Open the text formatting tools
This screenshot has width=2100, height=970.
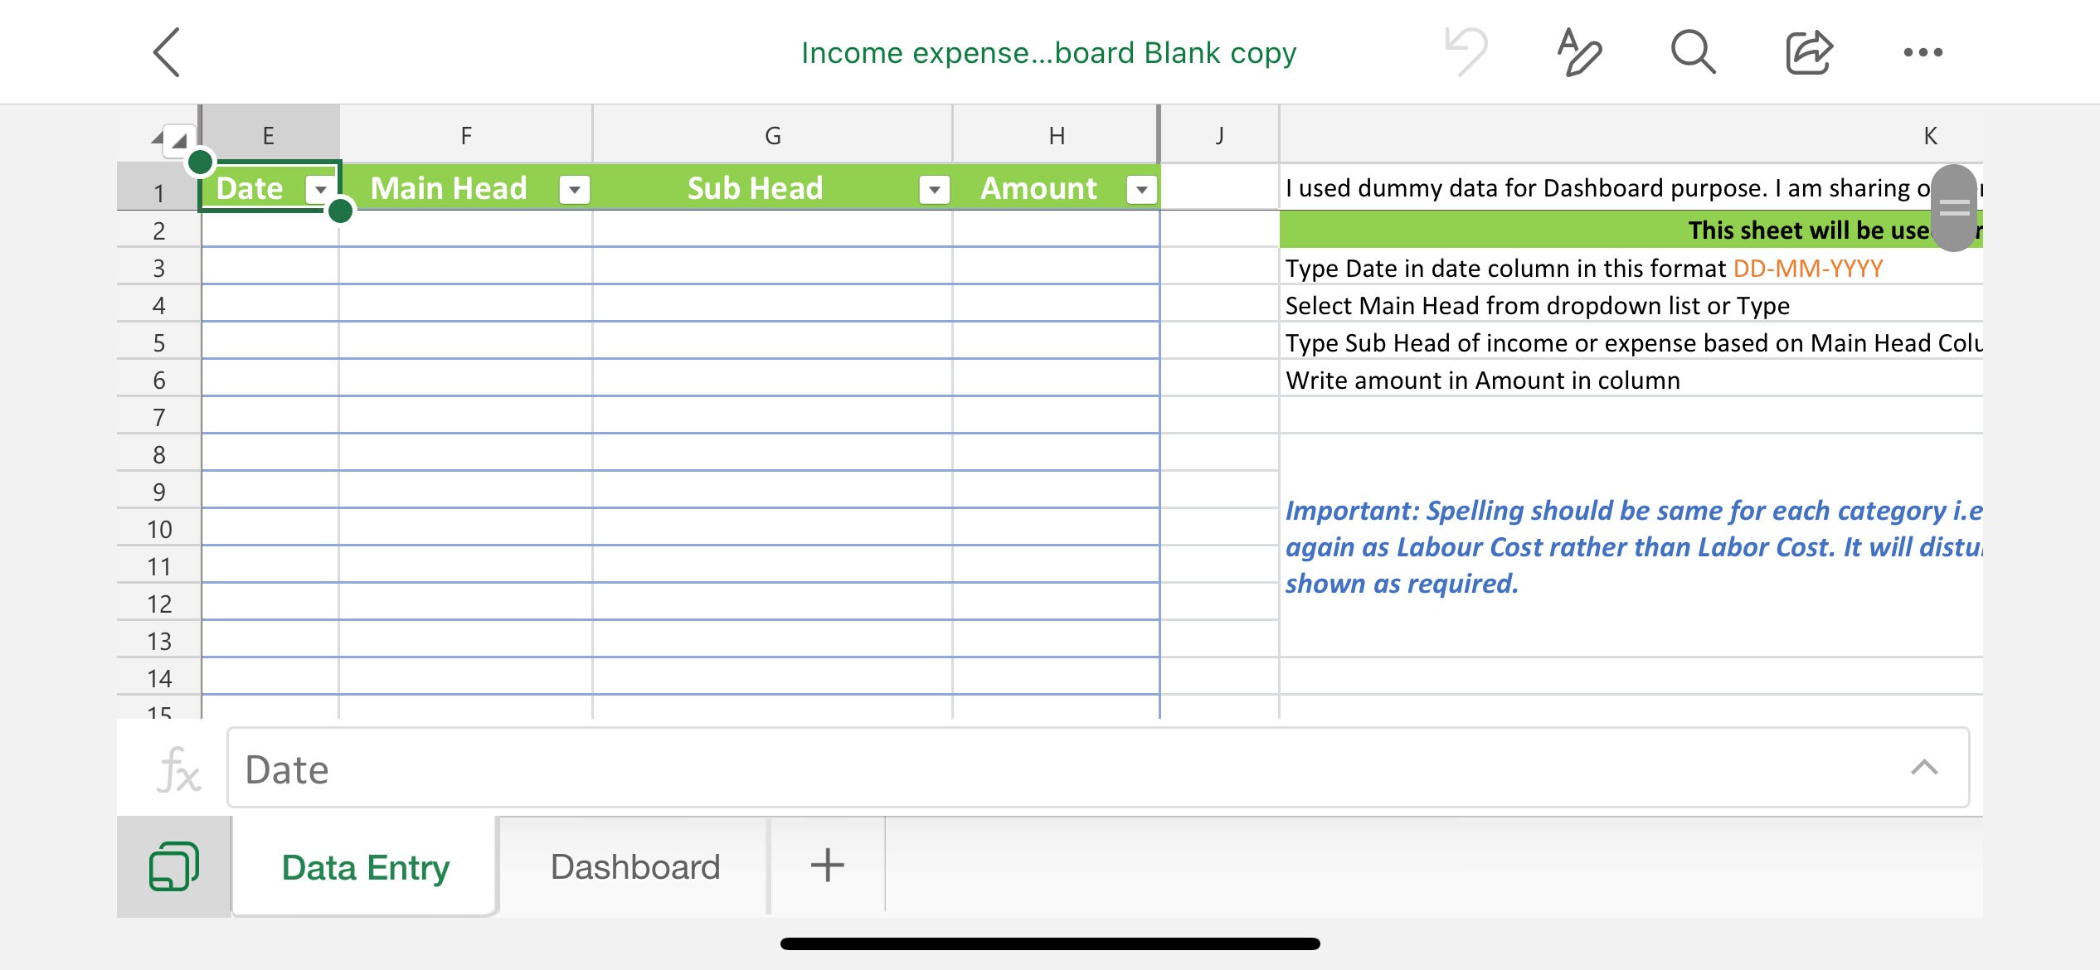[x=1577, y=52]
